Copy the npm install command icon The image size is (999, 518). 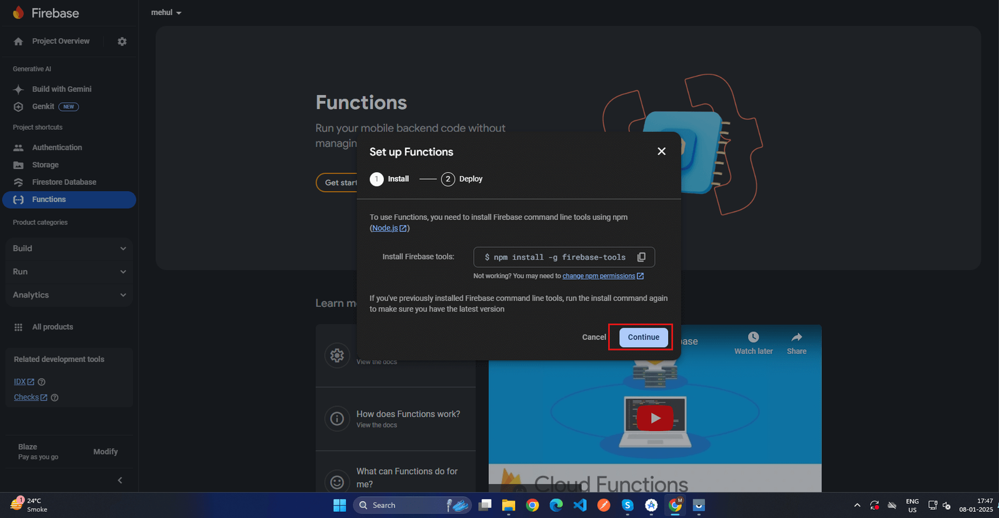coord(641,257)
